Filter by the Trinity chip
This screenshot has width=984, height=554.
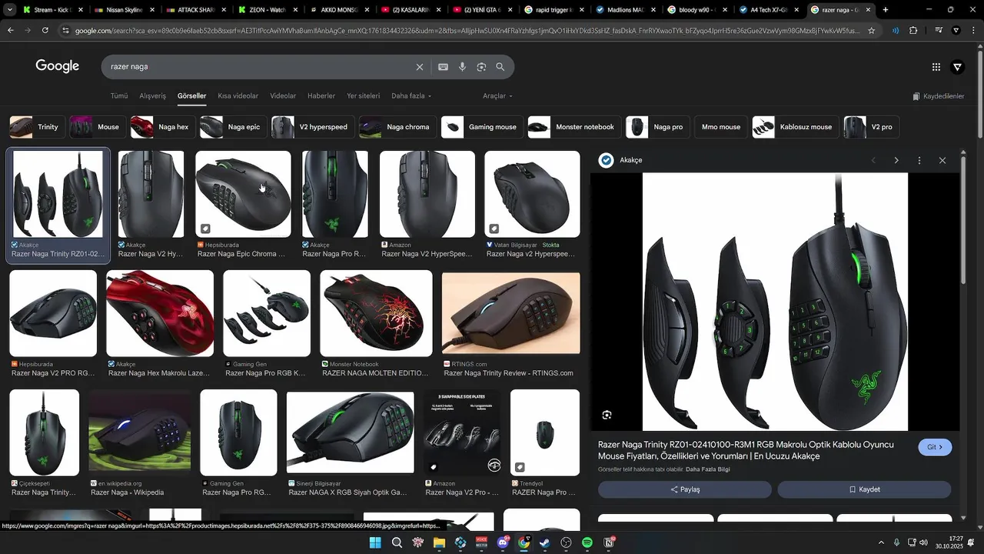coord(36,127)
